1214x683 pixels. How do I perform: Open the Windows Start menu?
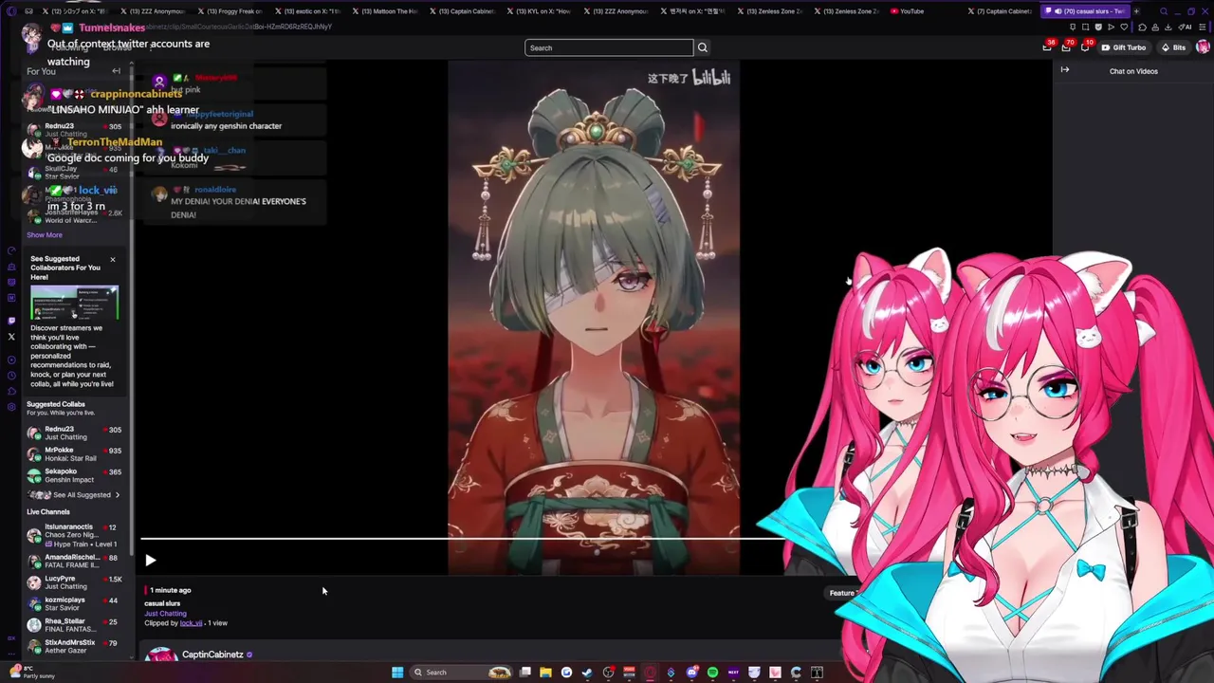coord(397,673)
